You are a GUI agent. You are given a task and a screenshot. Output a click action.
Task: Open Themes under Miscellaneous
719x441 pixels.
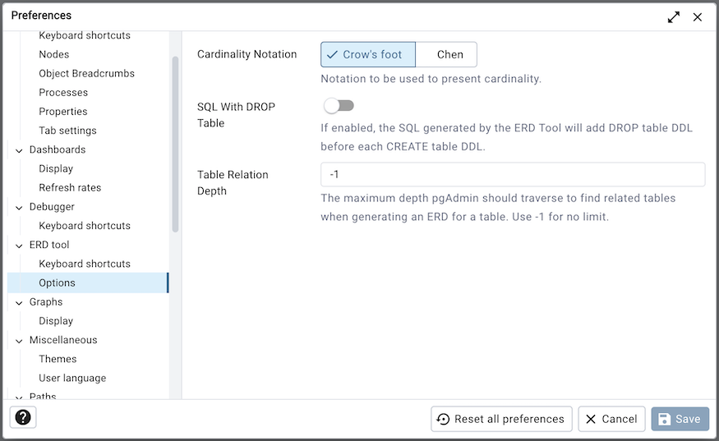pos(58,359)
